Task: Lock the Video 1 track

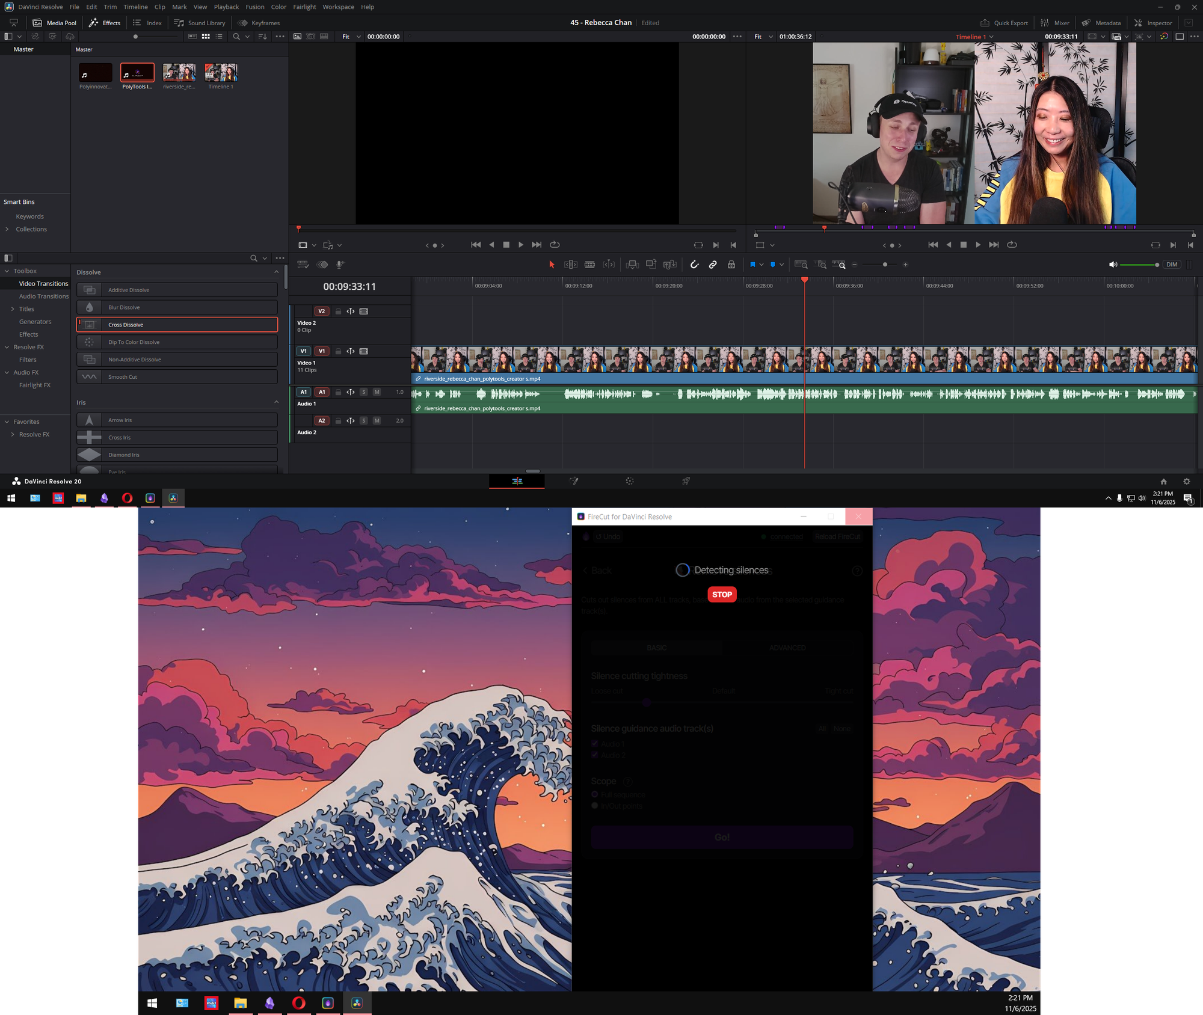Action: [x=338, y=351]
